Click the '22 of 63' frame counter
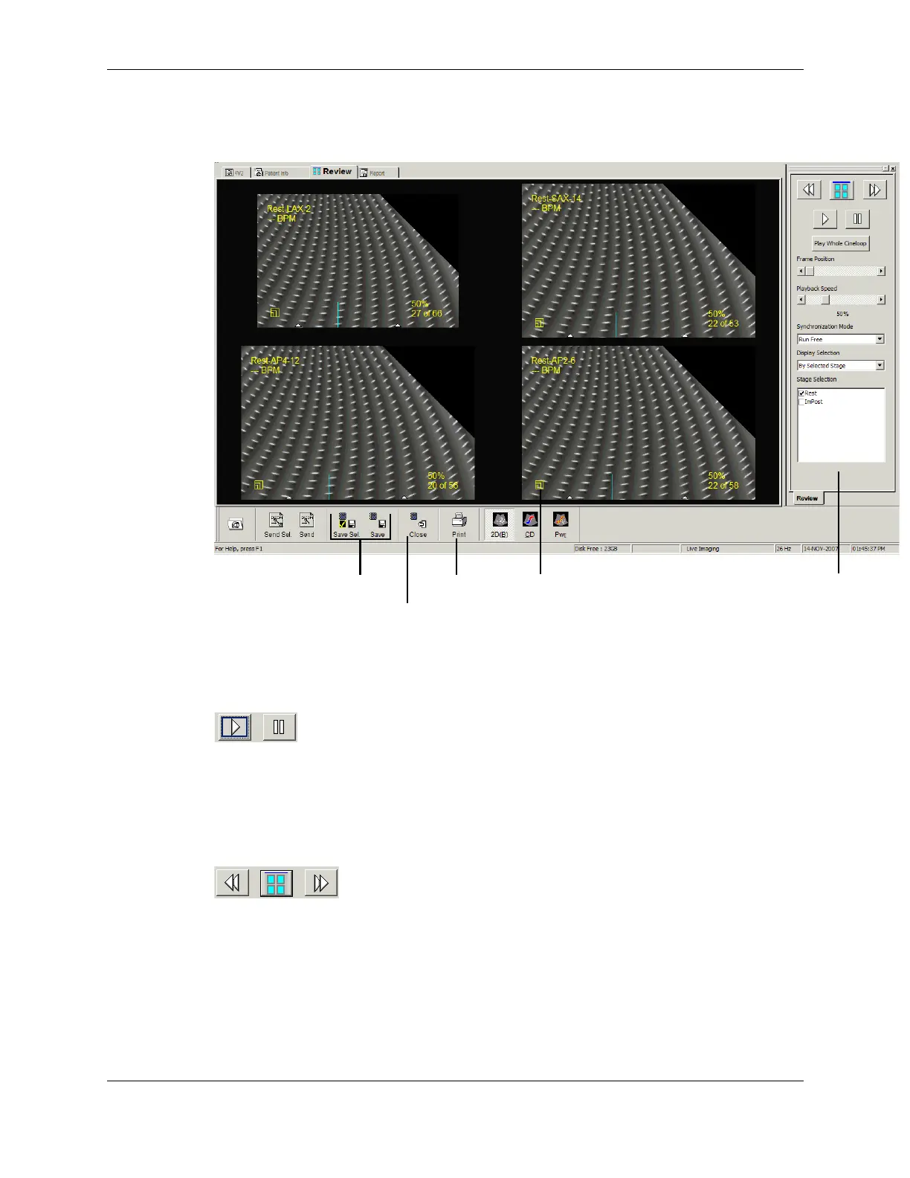910x1178 pixels. [x=723, y=324]
